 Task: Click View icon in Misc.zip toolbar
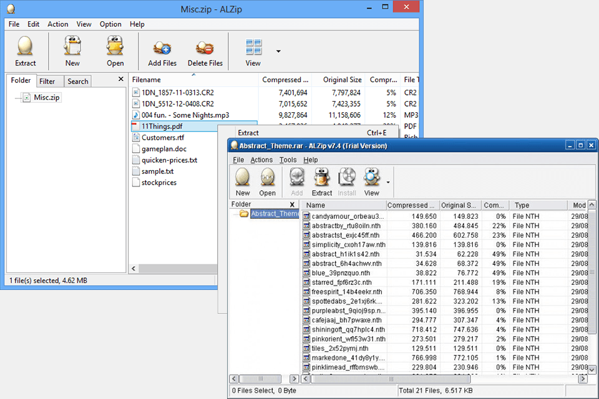[x=253, y=47]
